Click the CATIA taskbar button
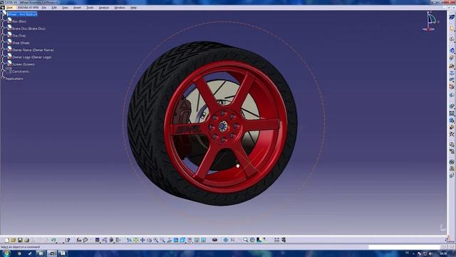The height and width of the screenshot is (257, 456). point(52,253)
